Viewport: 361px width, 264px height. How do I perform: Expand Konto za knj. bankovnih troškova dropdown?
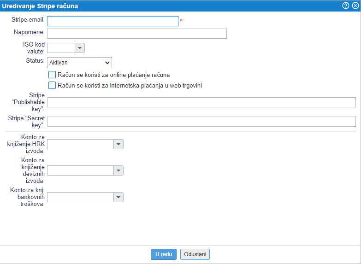[x=118, y=197]
